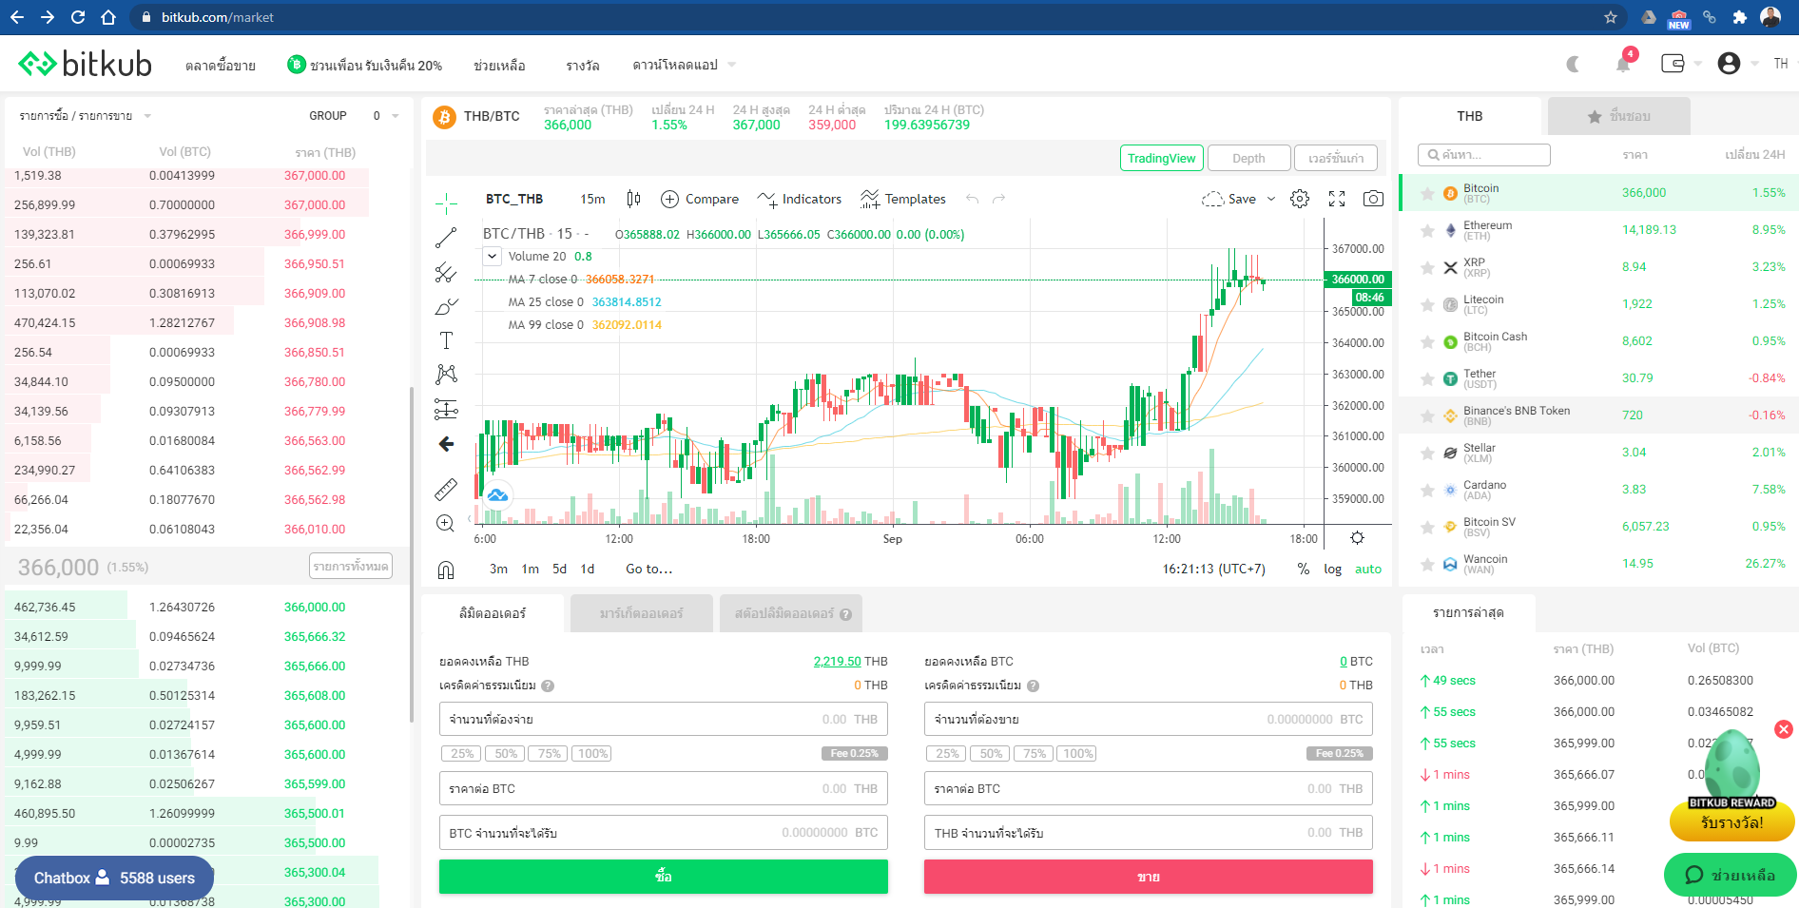Redo chart action
The width and height of the screenshot is (1799, 908).
(x=998, y=199)
